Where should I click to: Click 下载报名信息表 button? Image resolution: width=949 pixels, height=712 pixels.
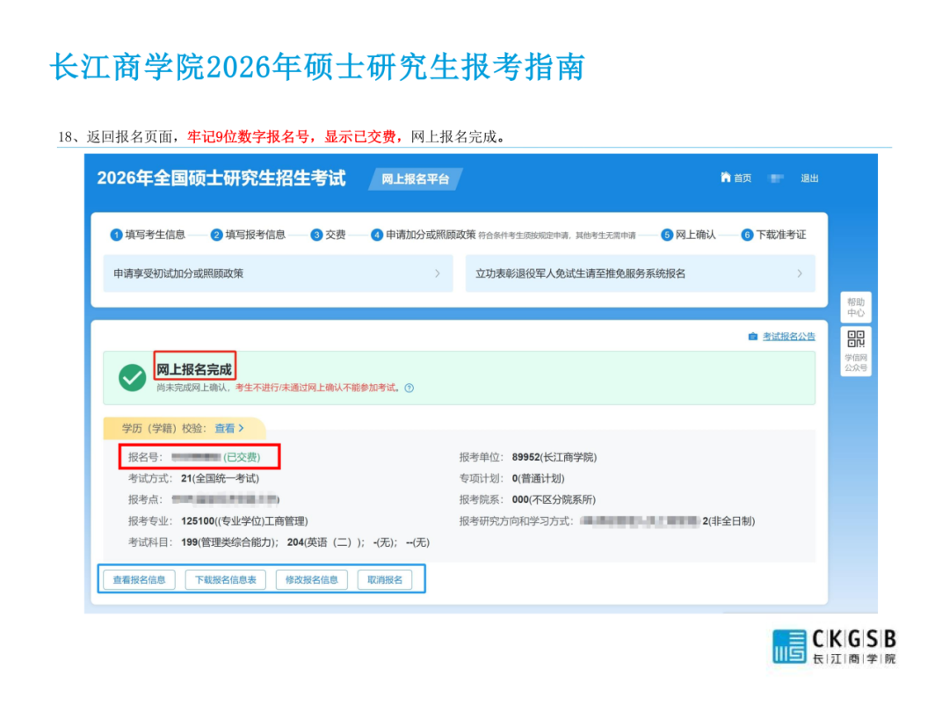click(225, 580)
